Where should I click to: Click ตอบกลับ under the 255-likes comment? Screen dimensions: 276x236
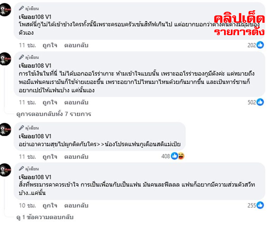click(x=76, y=205)
